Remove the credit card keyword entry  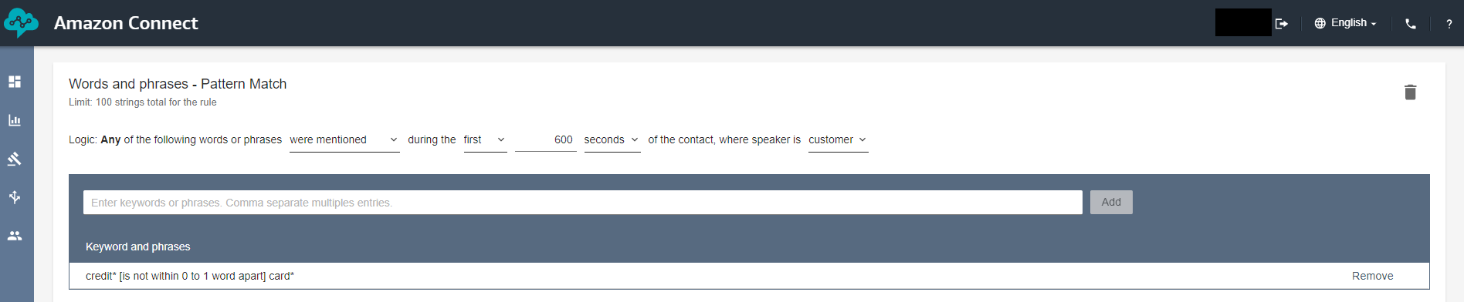coord(1372,276)
